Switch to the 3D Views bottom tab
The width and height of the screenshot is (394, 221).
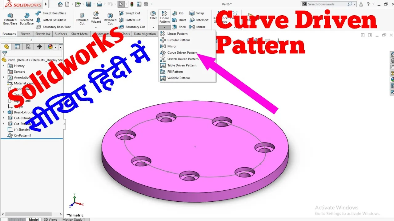[50, 219]
